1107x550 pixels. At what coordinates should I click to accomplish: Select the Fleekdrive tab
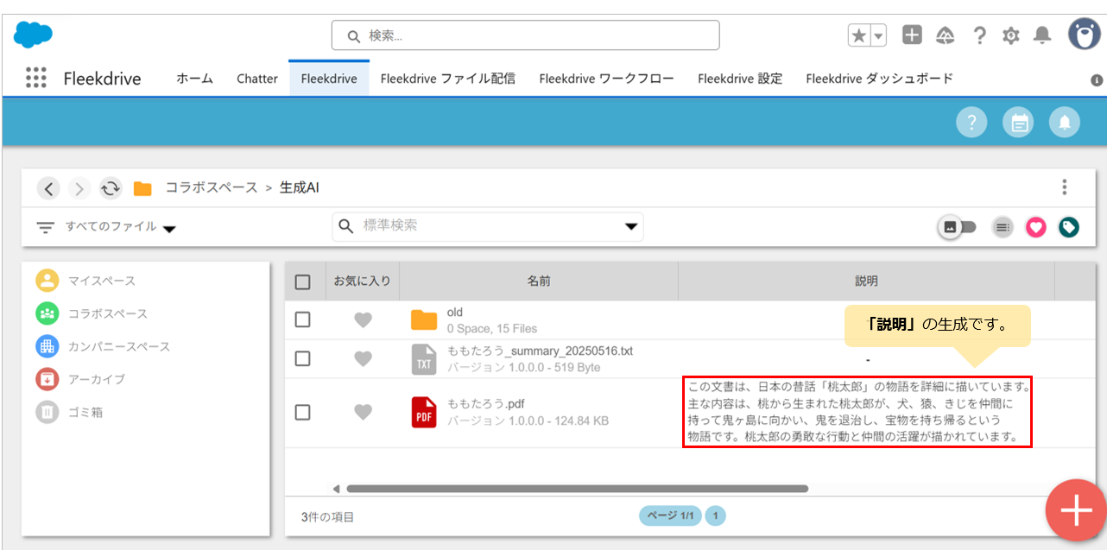[329, 79]
